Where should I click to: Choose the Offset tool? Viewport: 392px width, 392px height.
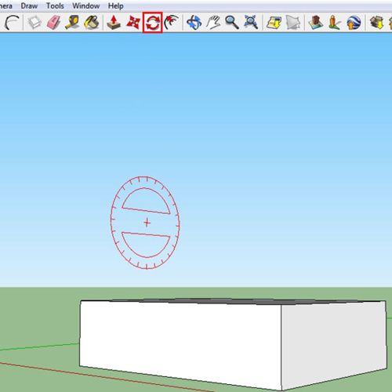tap(172, 23)
